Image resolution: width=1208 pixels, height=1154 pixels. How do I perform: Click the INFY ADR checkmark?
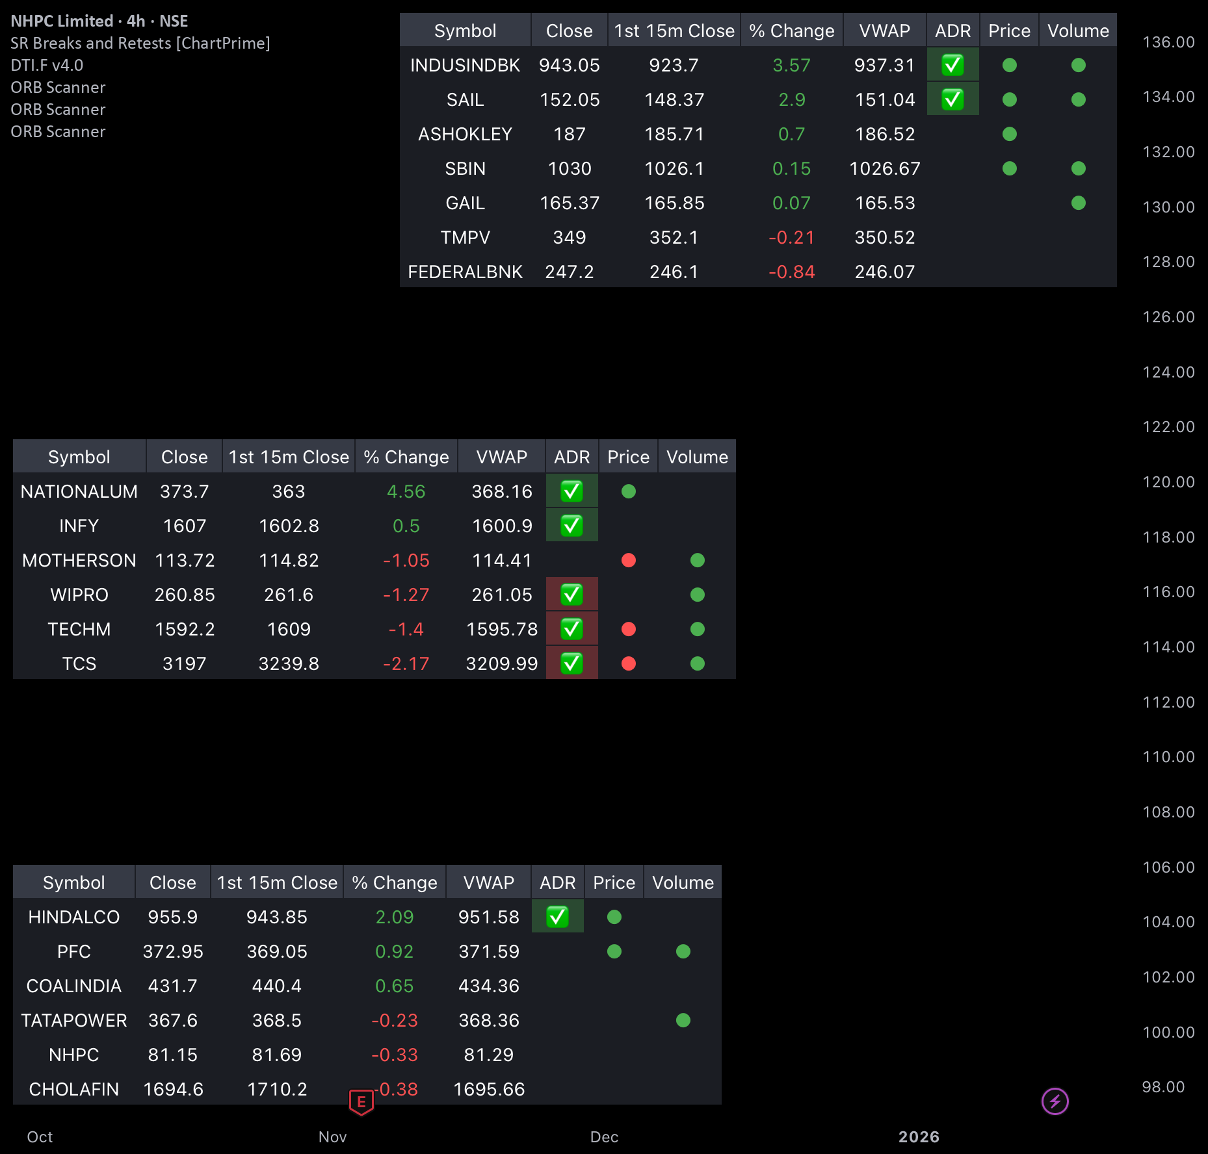(571, 526)
